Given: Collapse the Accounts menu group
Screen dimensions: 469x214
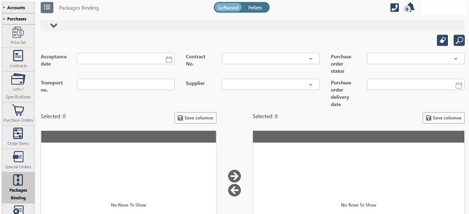Looking at the screenshot, I should click(x=18, y=8).
